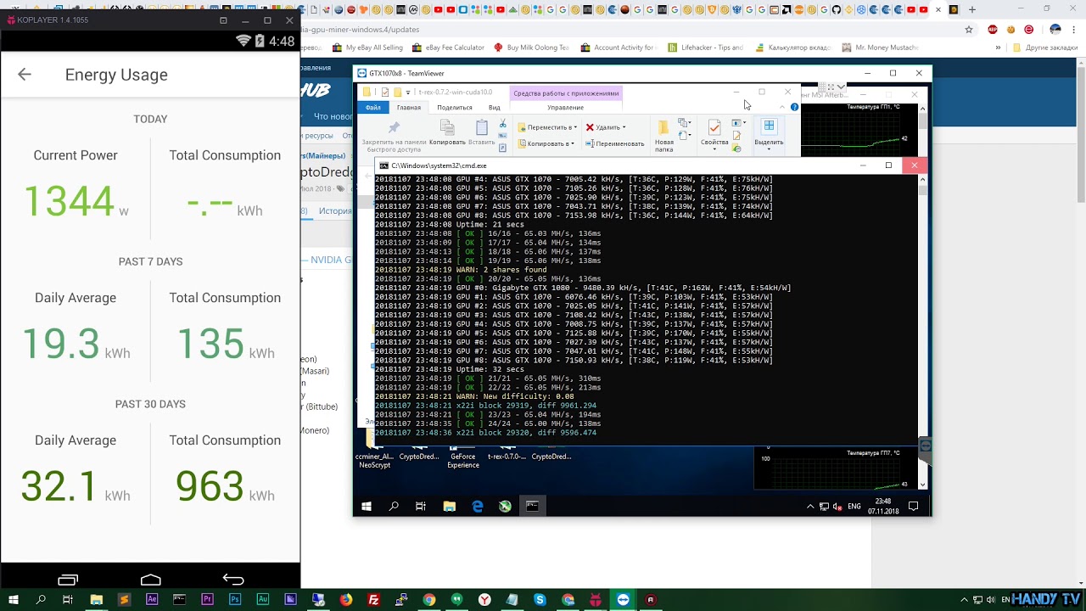Image resolution: width=1086 pixels, height=611 pixels.
Task: Click the Переименовать button
Action: (x=614, y=143)
